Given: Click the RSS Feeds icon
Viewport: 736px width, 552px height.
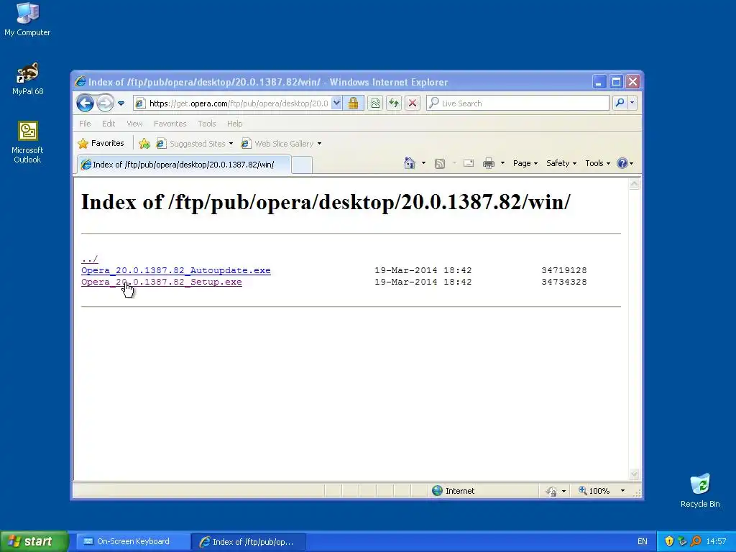Looking at the screenshot, I should tap(440, 163).
